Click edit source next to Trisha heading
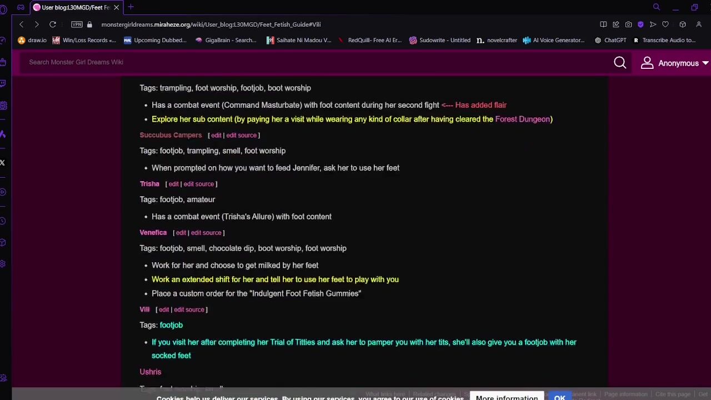711x400 pixels. (198, 184)
